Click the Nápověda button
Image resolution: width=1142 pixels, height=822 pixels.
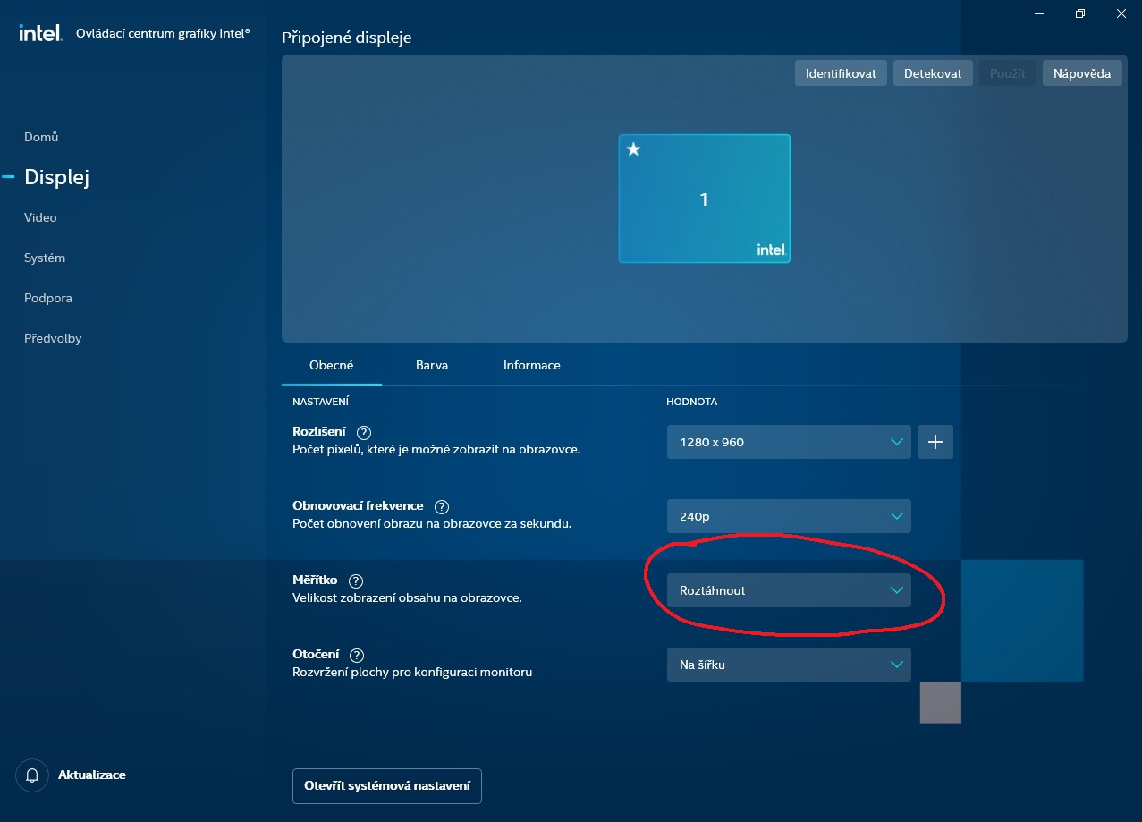pos(1082,73)
